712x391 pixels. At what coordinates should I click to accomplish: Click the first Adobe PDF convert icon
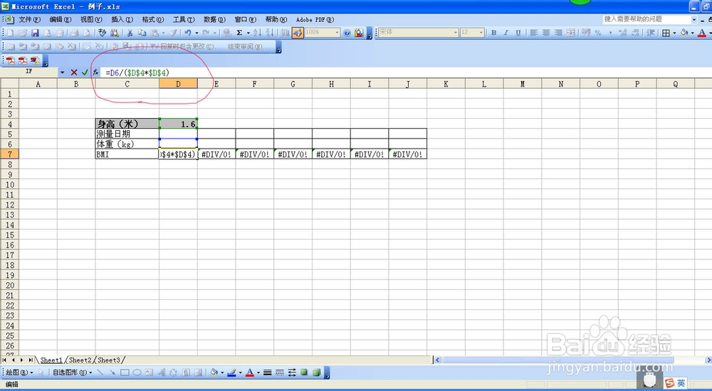click(x=11, y=60)
